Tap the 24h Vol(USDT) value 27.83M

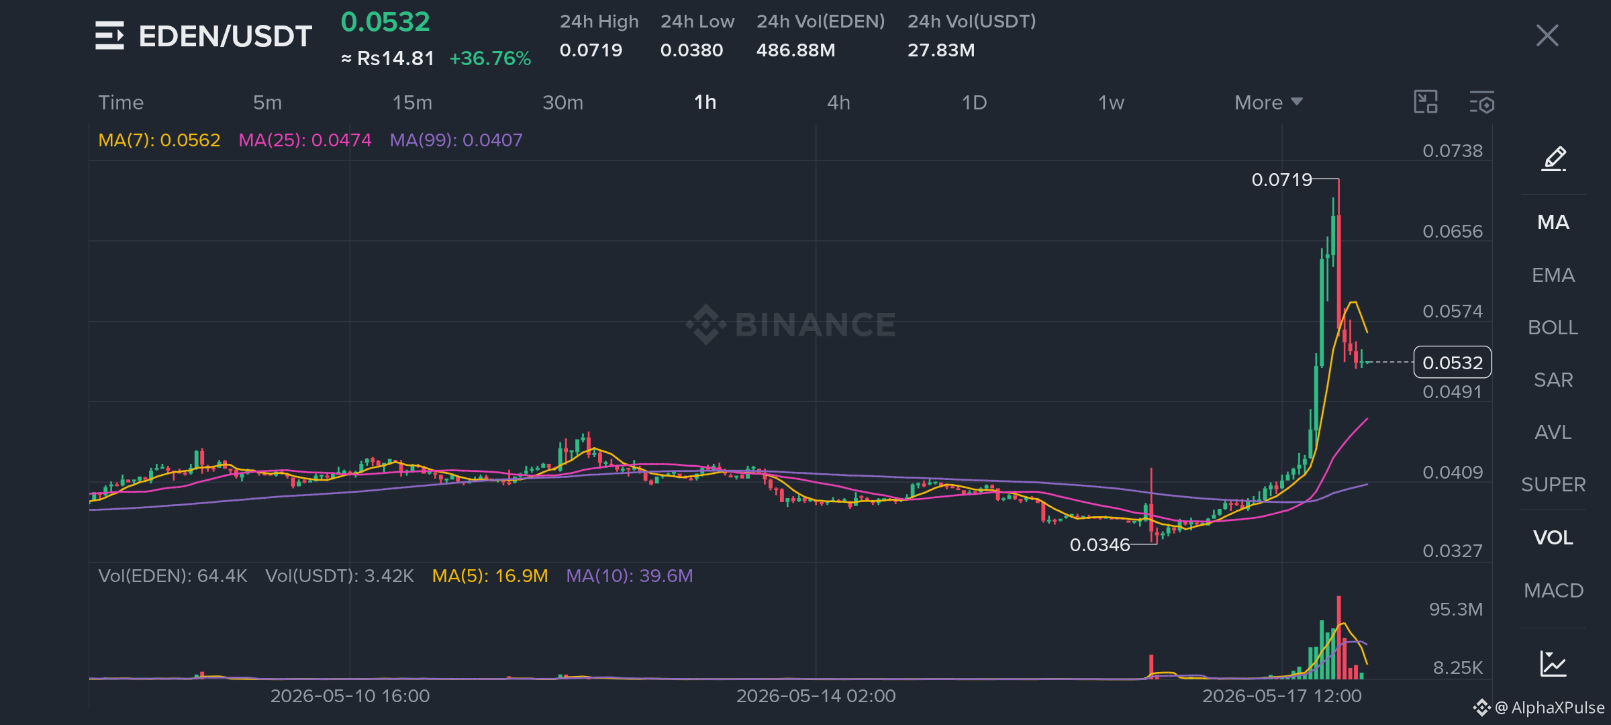pos(941,50)
